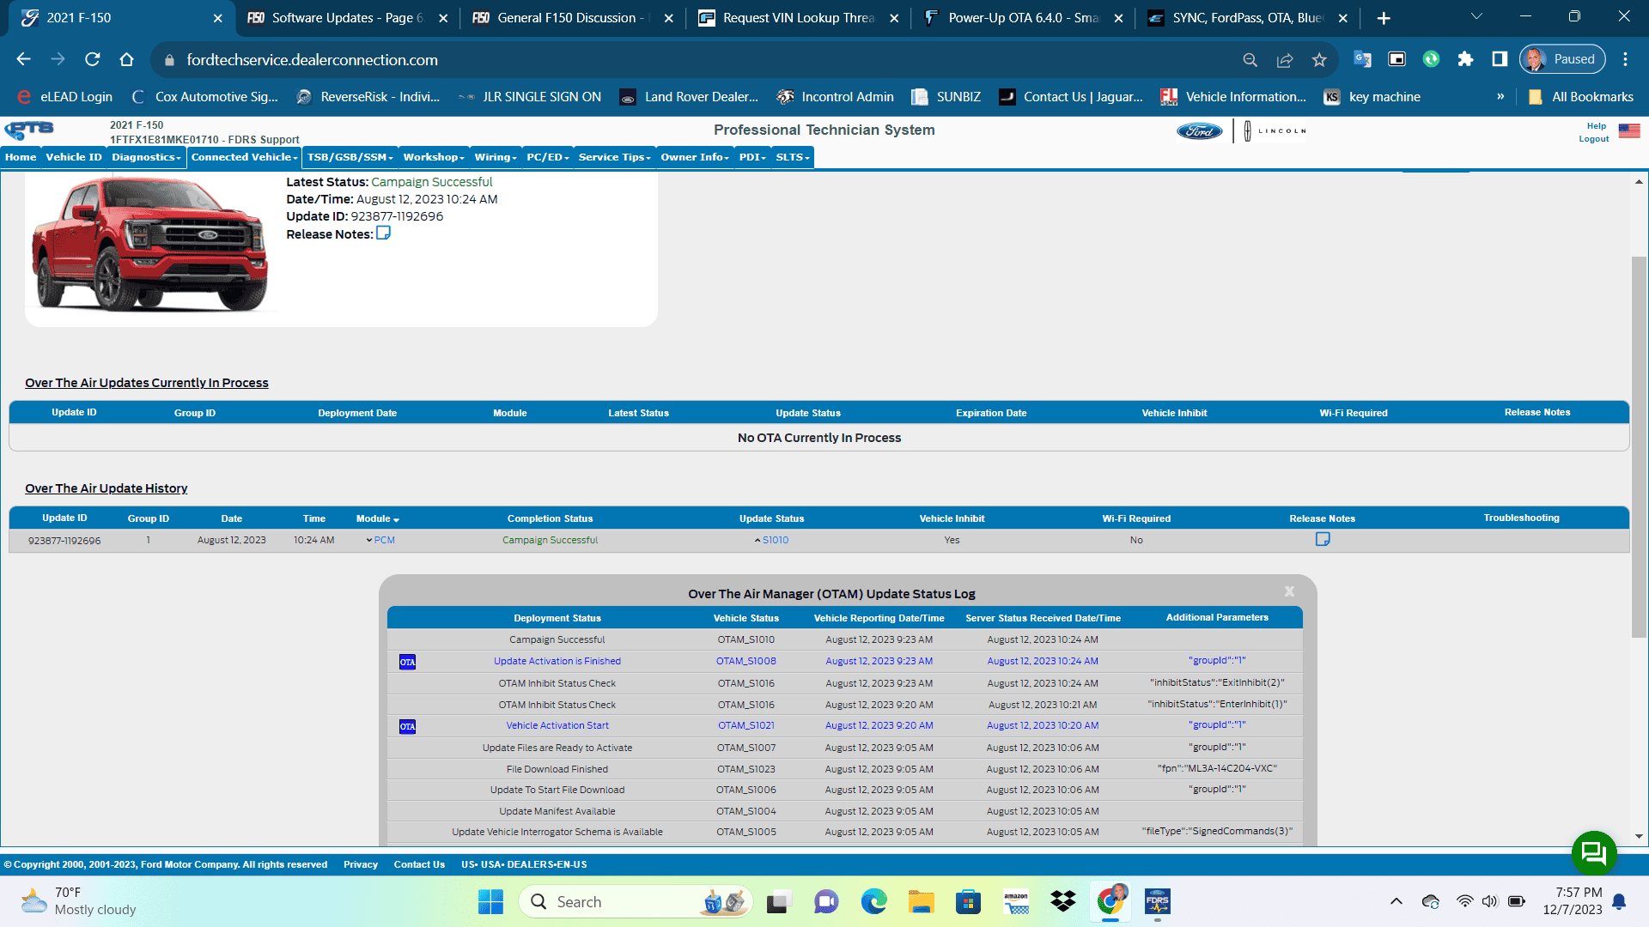1649x927 pixels.
Task: Open the green chat support bubble
Action: (x=1593, y=852)
